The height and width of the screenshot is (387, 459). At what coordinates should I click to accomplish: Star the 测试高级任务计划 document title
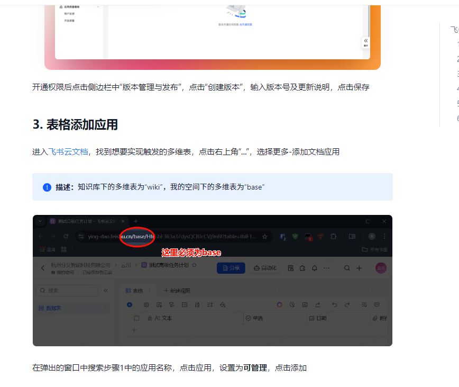(194, 265)
